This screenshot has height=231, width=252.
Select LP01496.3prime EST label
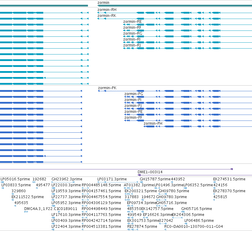[x=169, y=185]
